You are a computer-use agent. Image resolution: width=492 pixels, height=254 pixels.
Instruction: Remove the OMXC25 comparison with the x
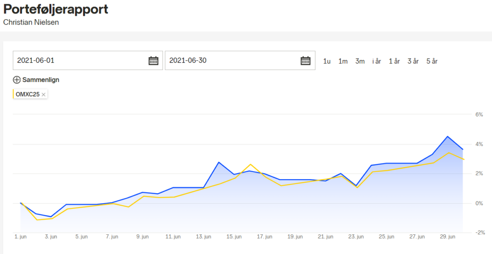(x=44, y=94)
